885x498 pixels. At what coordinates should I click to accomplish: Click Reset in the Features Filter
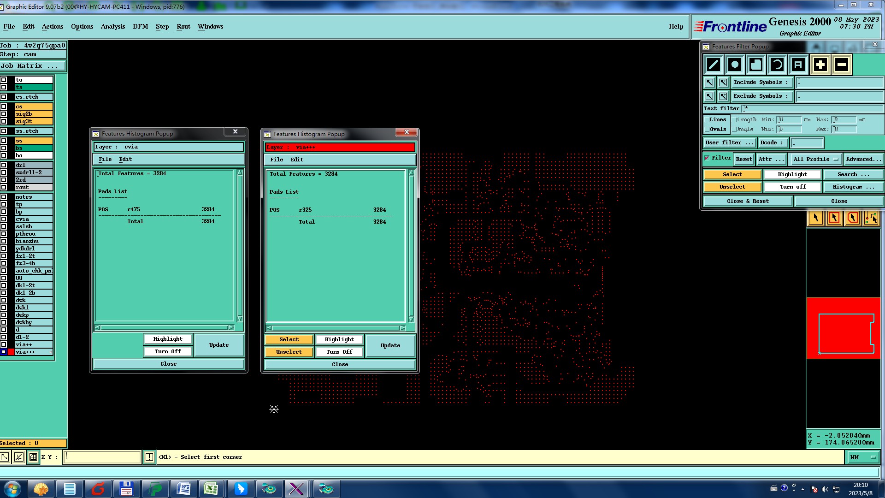tap(744, 159)
